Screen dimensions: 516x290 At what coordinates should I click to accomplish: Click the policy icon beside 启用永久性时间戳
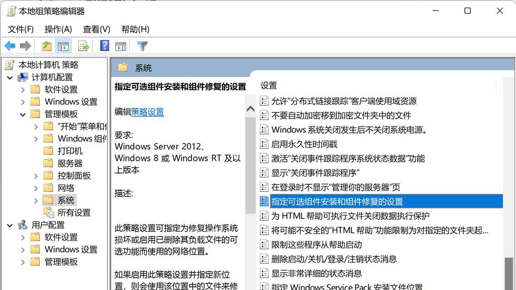coord(264,144)
